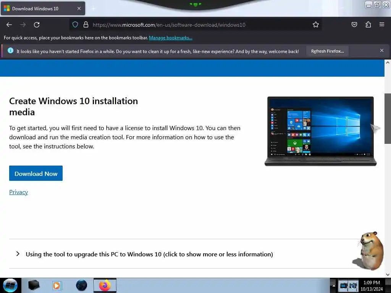This screenshot has width=391, height=293.
Task: Reload the current page
Action: tap(37, 25)
